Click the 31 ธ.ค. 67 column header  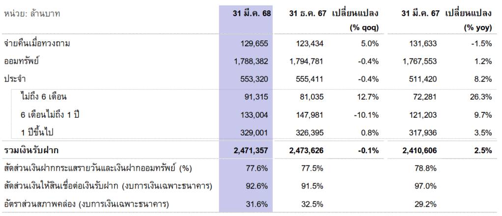click(307, 14)
